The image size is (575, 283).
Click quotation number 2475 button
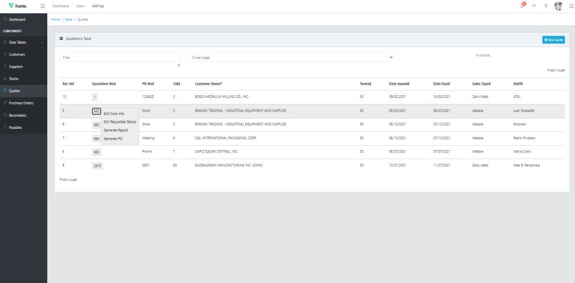97,166
